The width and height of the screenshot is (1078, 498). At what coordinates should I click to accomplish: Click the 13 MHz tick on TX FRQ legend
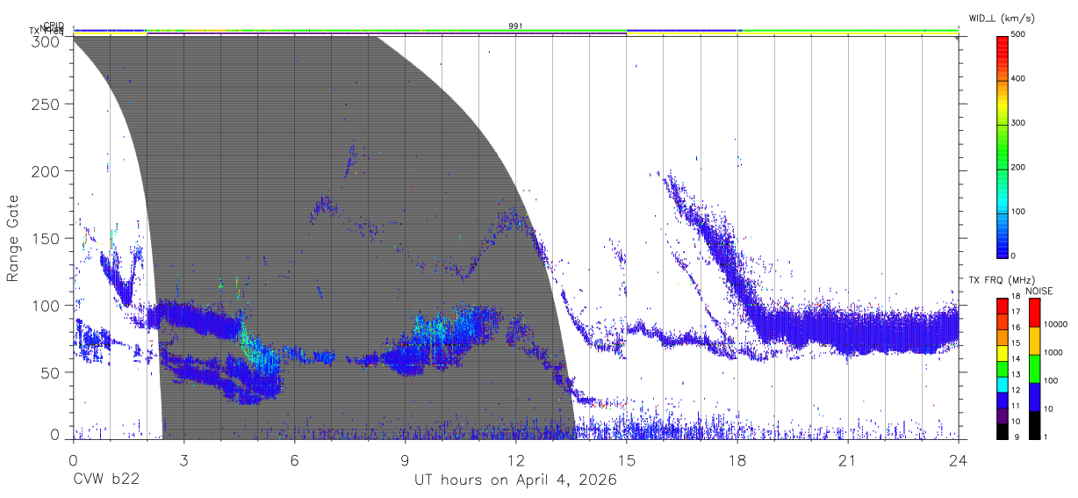(x=1016, y=375)
